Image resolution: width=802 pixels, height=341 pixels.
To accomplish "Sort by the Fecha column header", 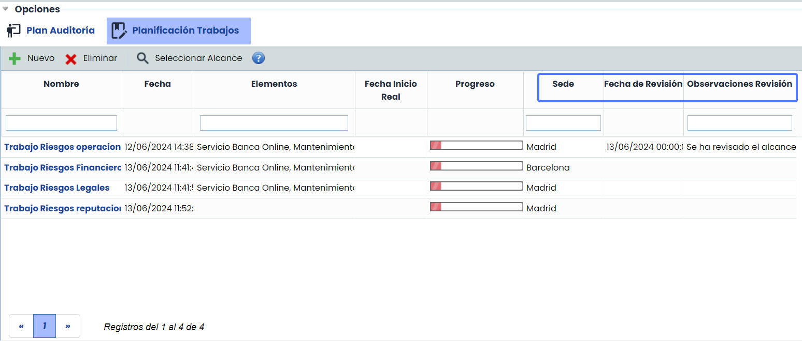I will pos(157,84).
